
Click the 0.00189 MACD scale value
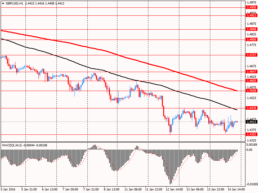252,144
